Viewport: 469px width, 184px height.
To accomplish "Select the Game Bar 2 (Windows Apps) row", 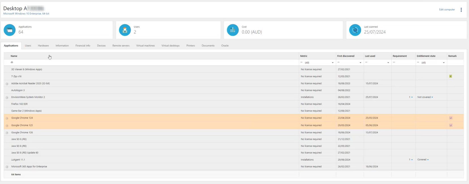I will click(234, 111).
